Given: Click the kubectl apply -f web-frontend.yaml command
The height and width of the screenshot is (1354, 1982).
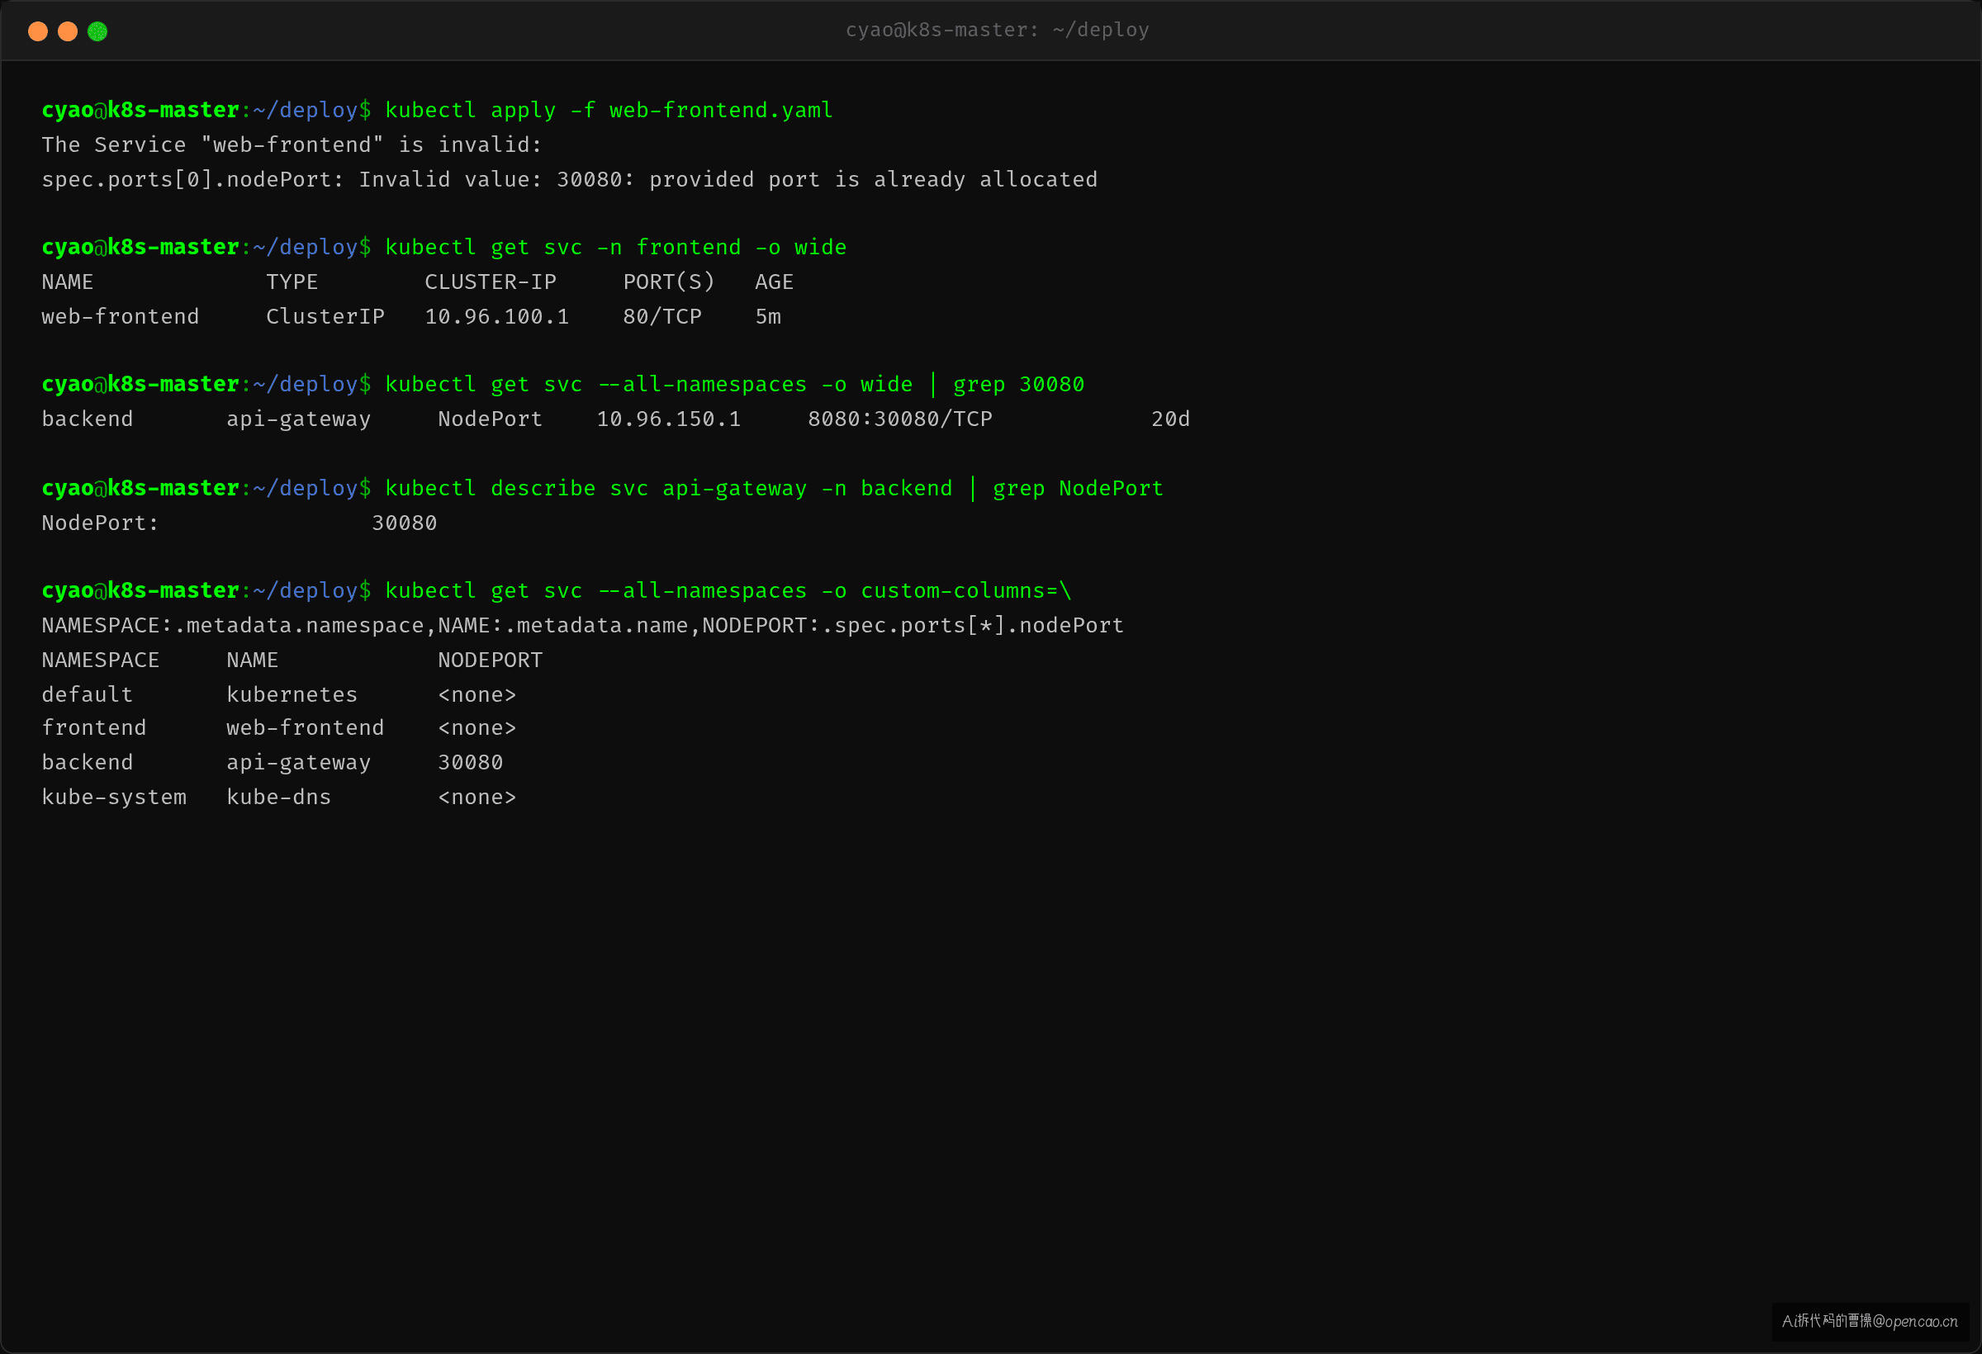Looking at the screenshot, I should tap(609, 110).
